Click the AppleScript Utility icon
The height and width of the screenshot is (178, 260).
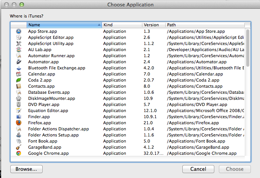pyautogui.click(x=19, y=43)
